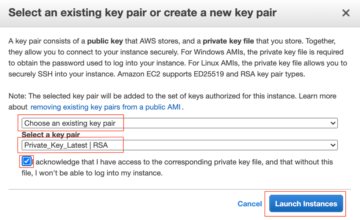Click the chevron on the key pair type dropdown

(333, 123)
